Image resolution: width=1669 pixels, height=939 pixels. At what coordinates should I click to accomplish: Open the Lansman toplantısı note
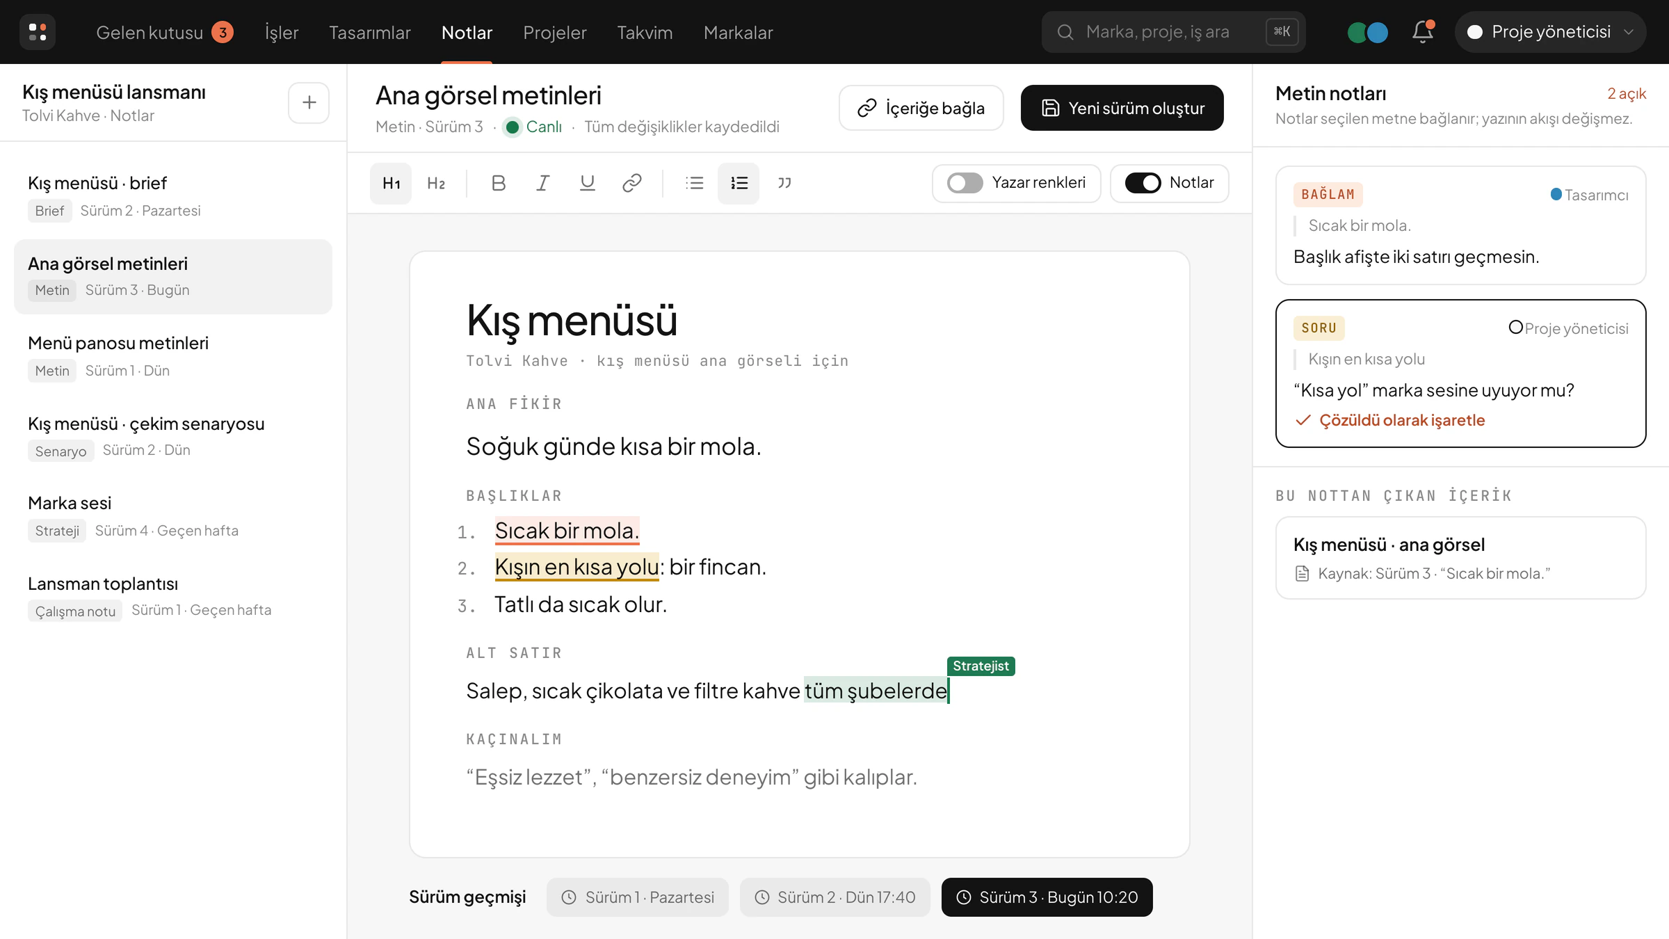coord(173,597)
